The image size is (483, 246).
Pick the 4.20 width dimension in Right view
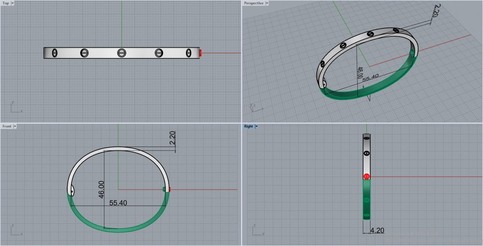[x=377, y=231]
